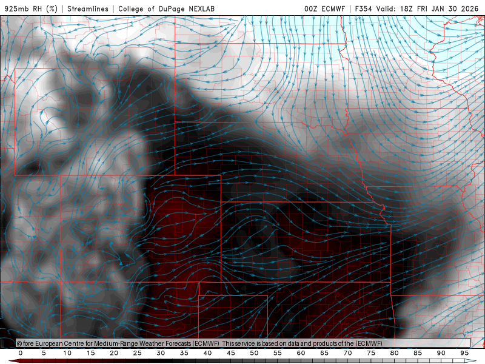Click the '40' value on the color scale

pyautogui.click(x=207, y=353)
